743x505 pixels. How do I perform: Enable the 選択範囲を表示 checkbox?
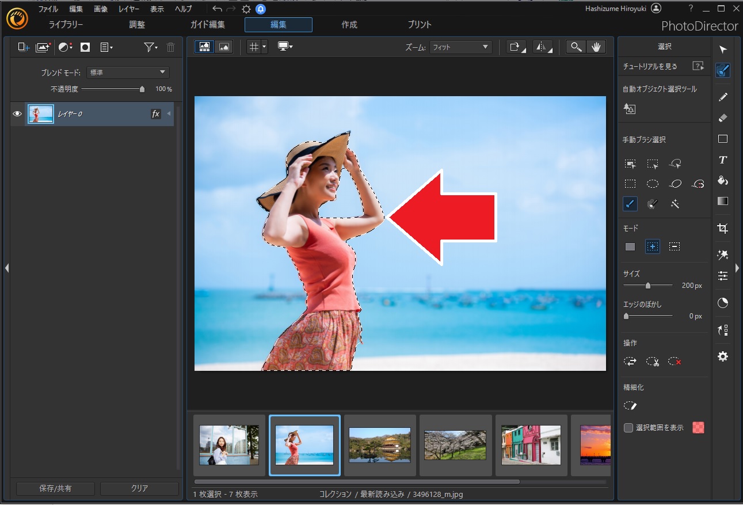628,428
